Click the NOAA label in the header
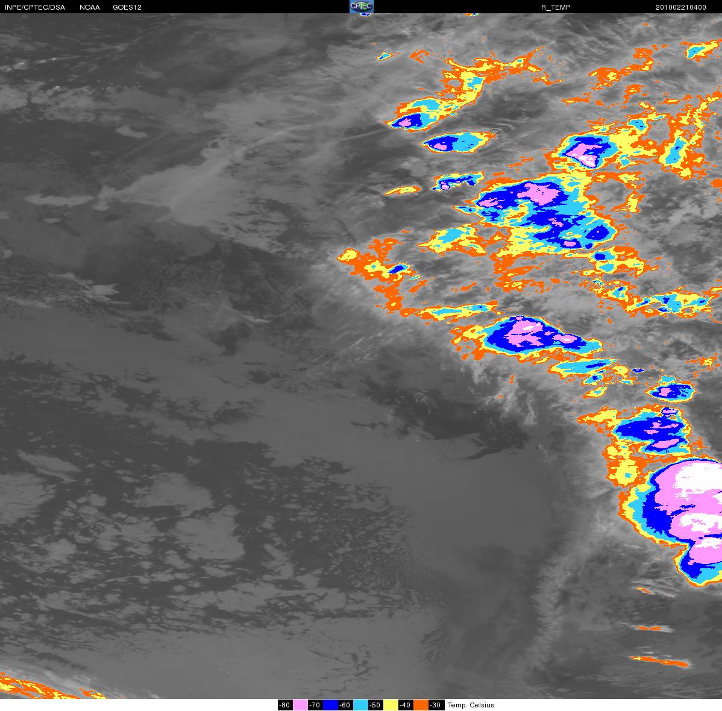 pyautogui.click(x=90, y=7)
